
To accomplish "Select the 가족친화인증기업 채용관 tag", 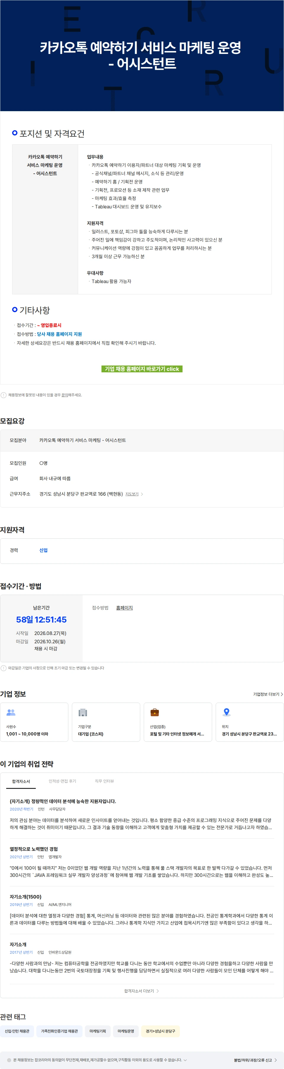I will 59,1031.
